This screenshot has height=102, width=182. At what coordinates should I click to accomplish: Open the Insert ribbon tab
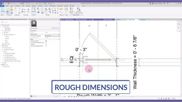tap(12, 6)
